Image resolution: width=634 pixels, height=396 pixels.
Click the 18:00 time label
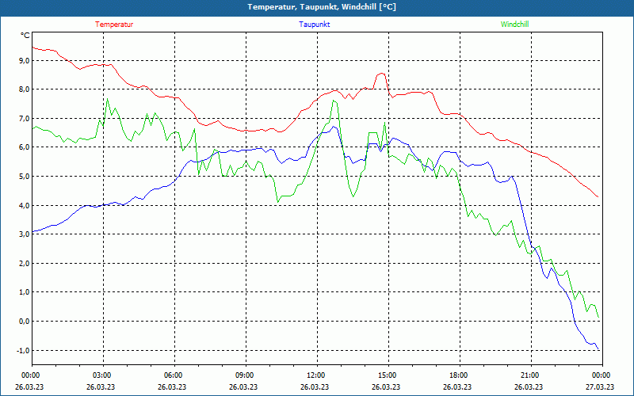coord(460,375)
